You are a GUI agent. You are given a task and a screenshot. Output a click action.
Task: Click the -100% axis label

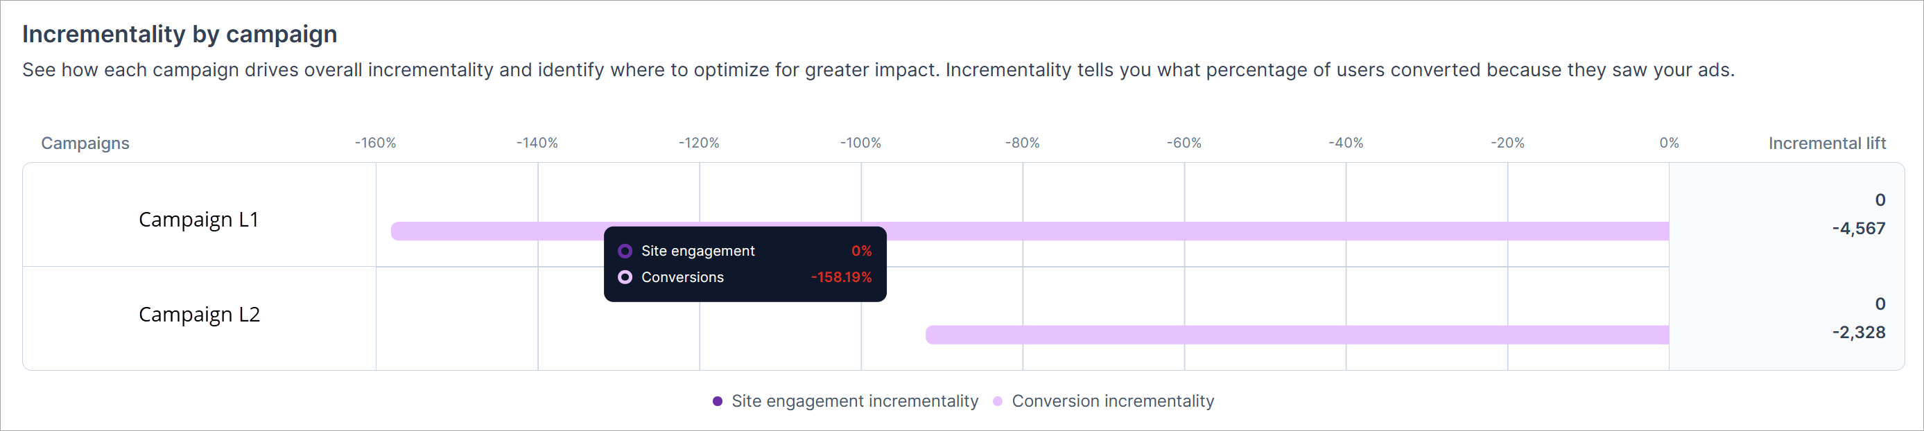[860, 143]
